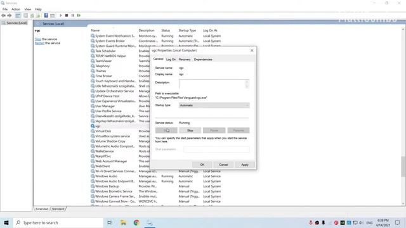Click in the Description text box
Viewport: 406px width, 228px height.
212,84
